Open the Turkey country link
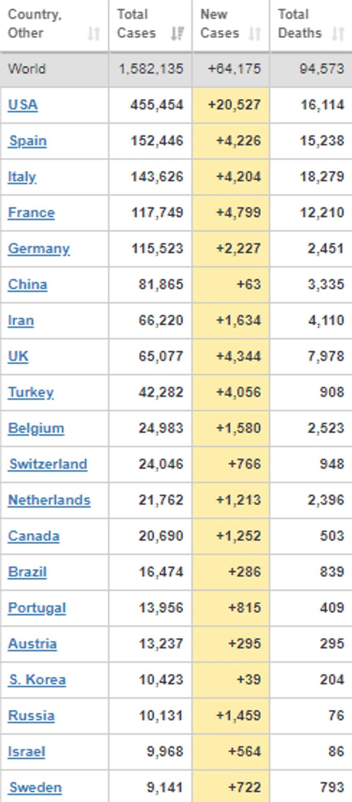Screen dimensions: 352x802 pos(31,392)
